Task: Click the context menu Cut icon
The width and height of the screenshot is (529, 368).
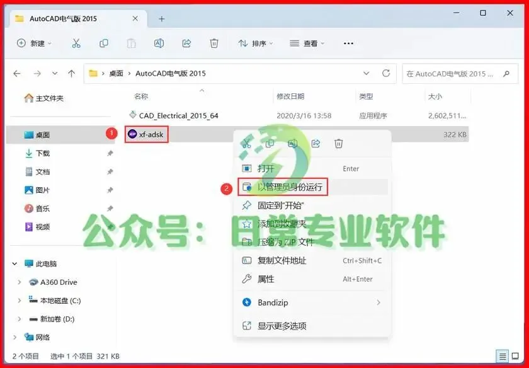Action: [x=247, y=144]
